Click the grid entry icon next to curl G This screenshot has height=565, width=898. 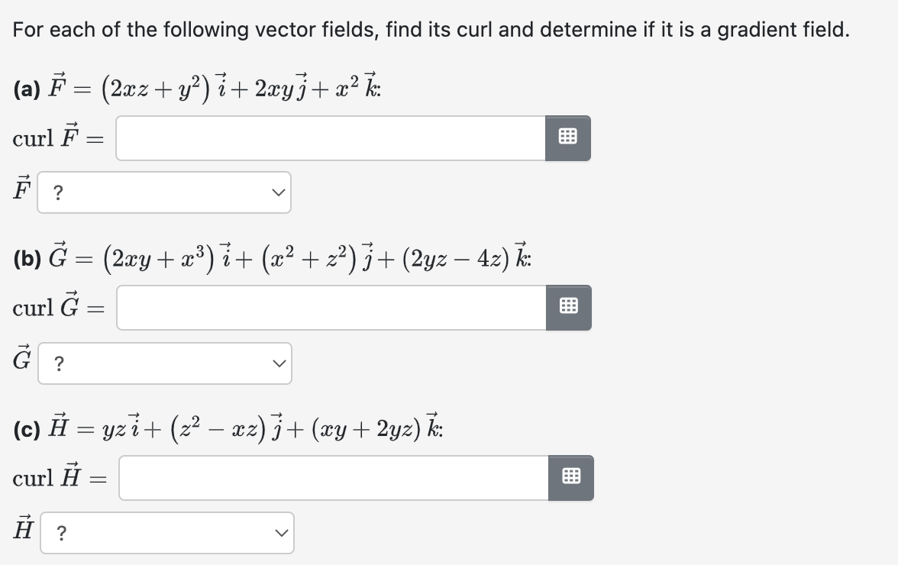tap(568, 308)
